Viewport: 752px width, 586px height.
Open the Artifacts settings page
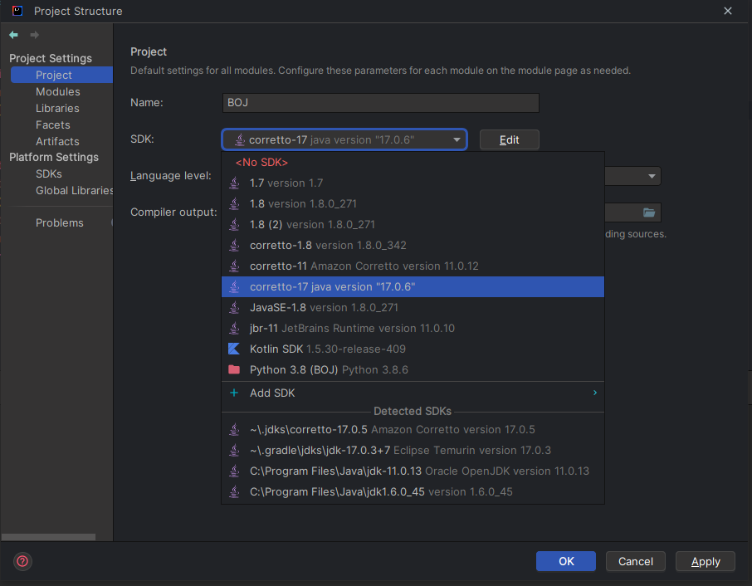click(57, 141)
